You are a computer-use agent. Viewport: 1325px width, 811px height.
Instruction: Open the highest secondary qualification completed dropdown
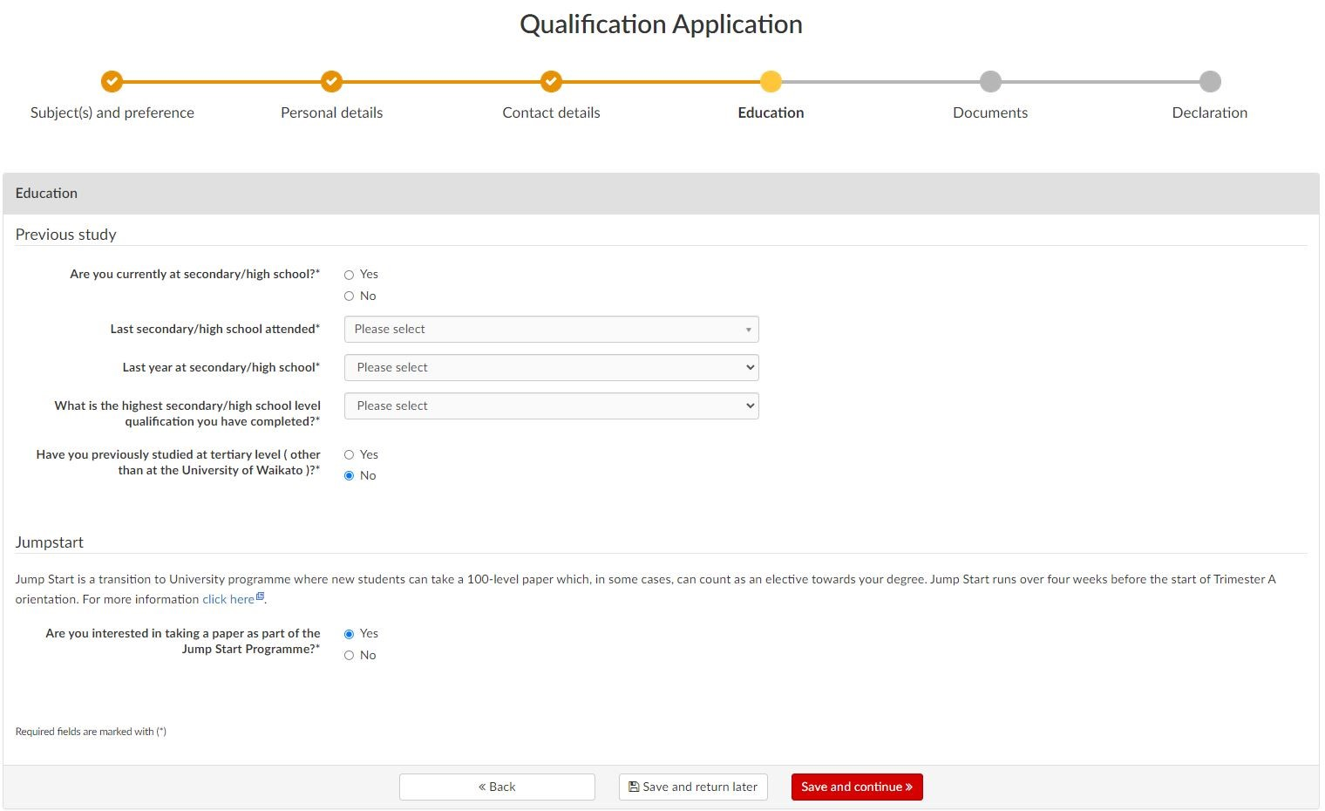pos(551,405)
